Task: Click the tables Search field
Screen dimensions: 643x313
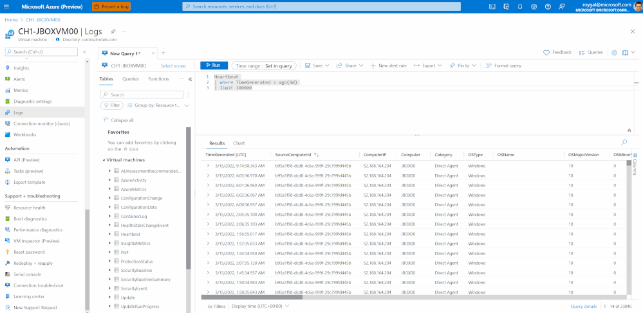Action: [x=142, y=94]
